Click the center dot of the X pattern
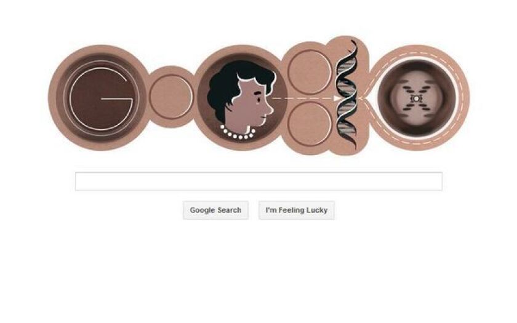This screenshot has width=517, height=323. [417, 98]
